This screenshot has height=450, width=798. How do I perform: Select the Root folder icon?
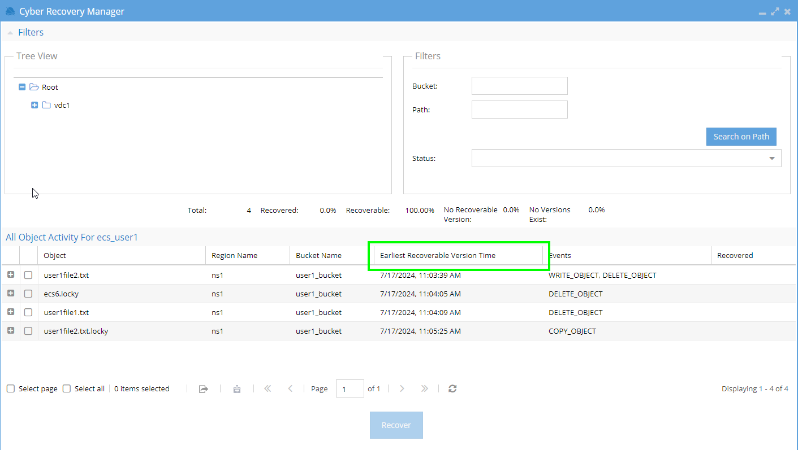coord(34,87)
